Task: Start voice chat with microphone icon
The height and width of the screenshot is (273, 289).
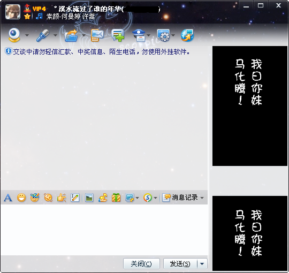Action: [x=43, y=35]
